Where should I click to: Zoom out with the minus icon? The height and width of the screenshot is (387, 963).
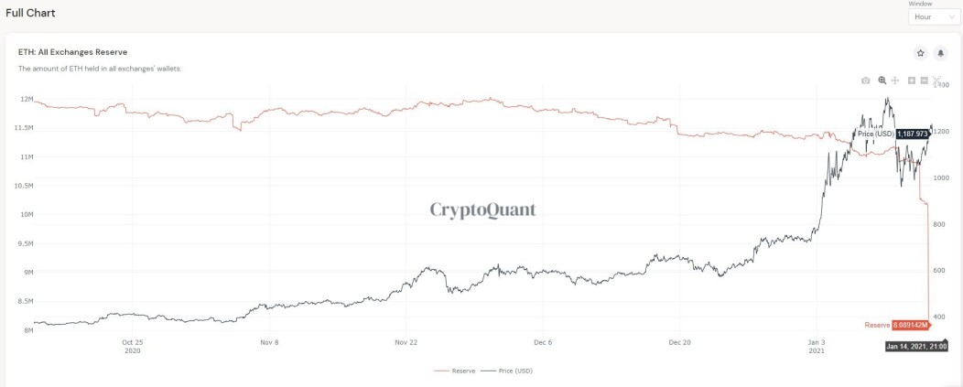924,81
